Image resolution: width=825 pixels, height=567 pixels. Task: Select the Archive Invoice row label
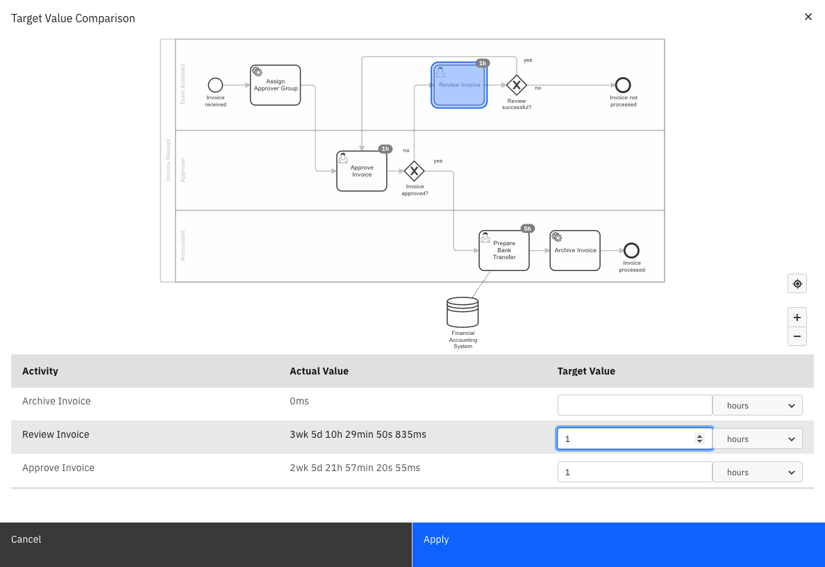[x=56, y=401]
